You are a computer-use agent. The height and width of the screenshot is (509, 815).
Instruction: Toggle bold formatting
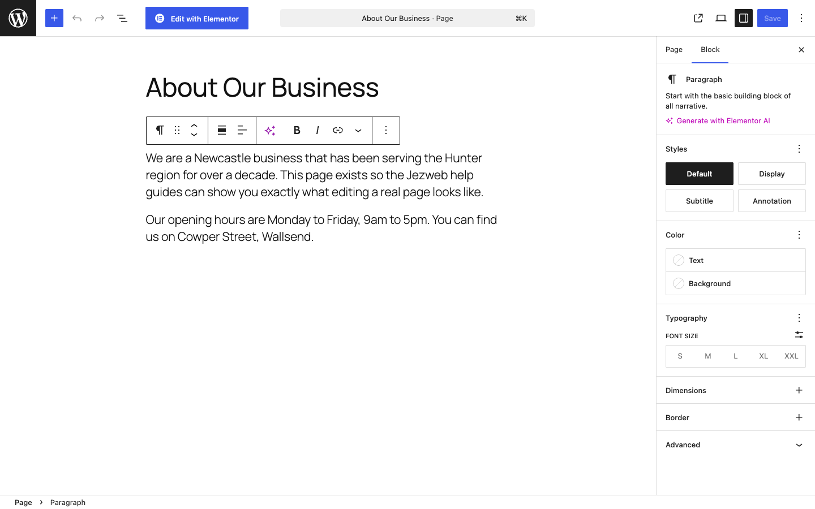[297, 131]
